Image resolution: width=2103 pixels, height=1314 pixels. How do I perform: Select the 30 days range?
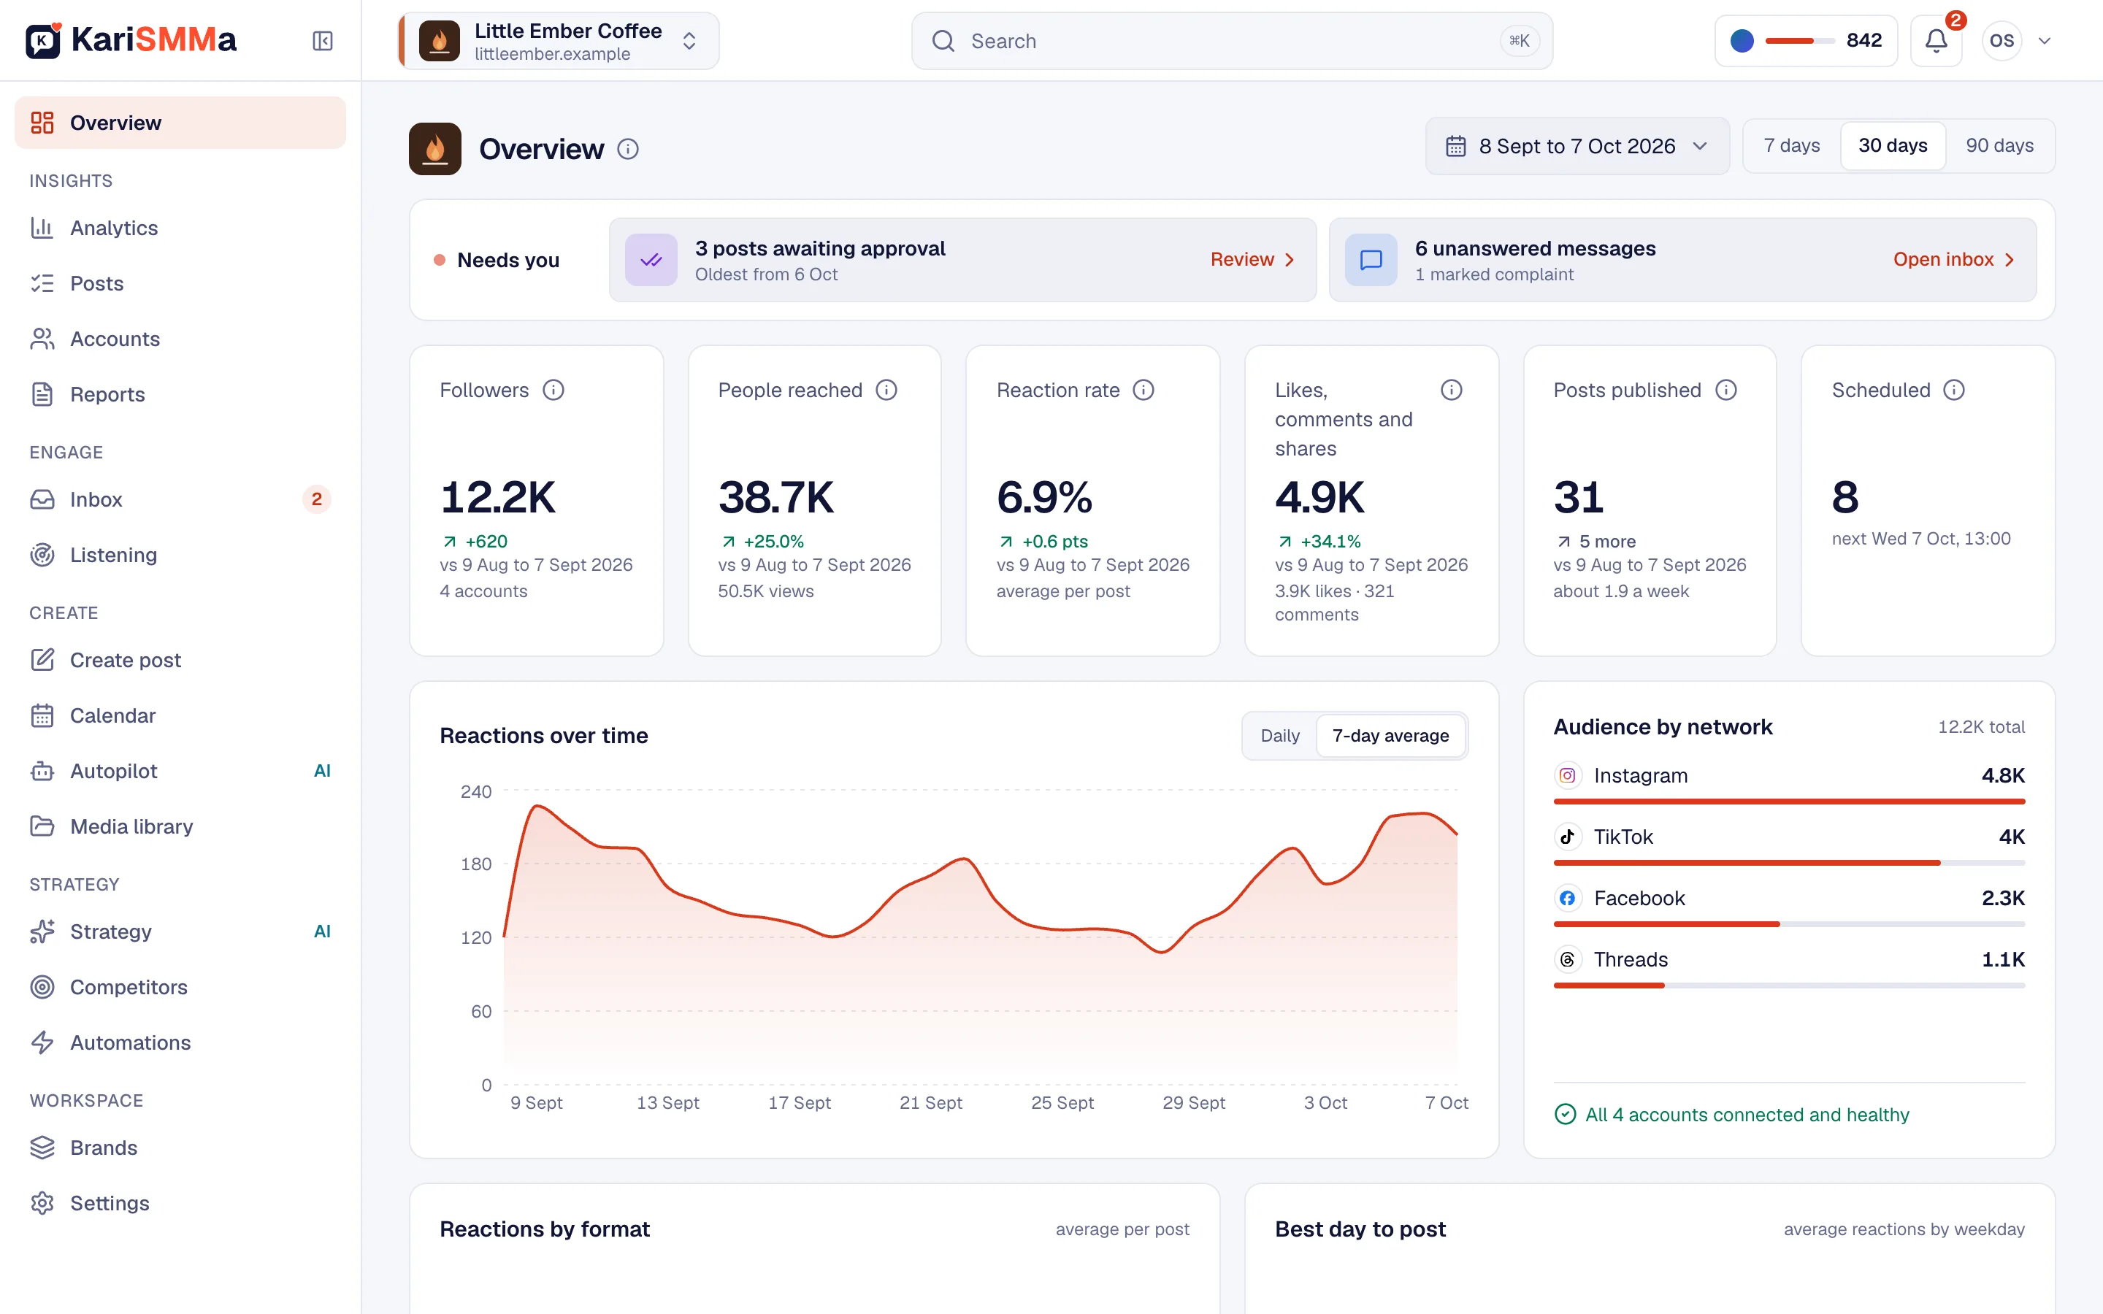1893,146
